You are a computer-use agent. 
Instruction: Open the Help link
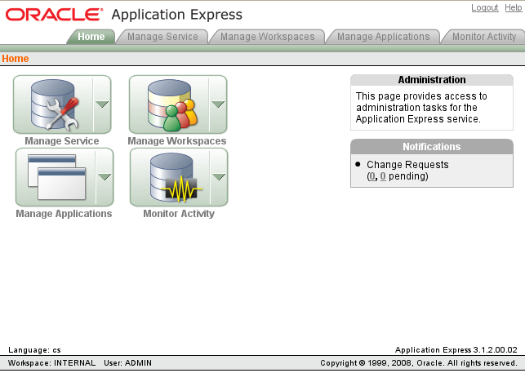[x=513, y=7]
